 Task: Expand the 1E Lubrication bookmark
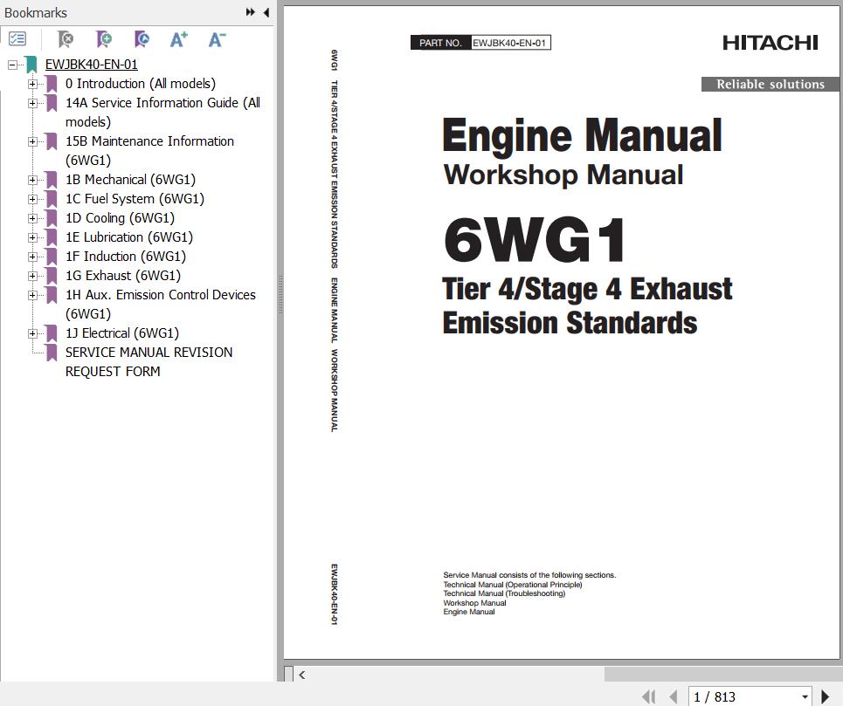33,237
